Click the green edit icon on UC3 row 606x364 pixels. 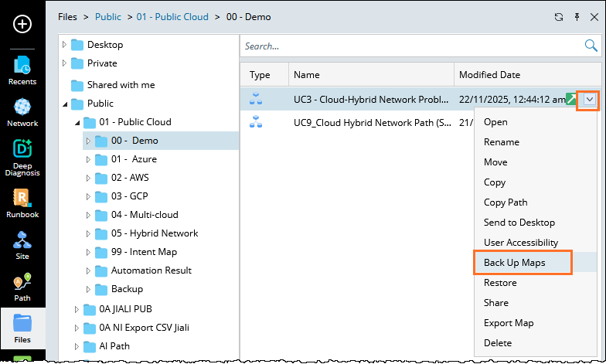click(571, 99)
